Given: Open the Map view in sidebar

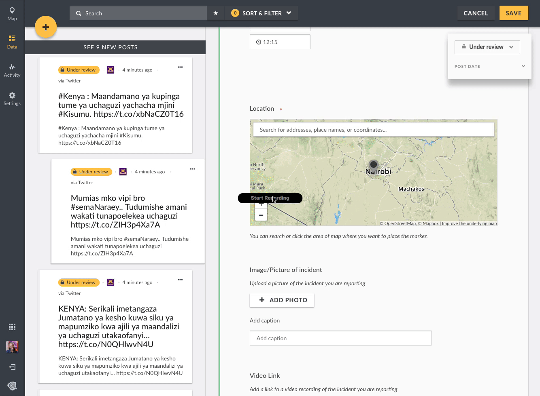Looking at the screenshot, I should [12, 13].
